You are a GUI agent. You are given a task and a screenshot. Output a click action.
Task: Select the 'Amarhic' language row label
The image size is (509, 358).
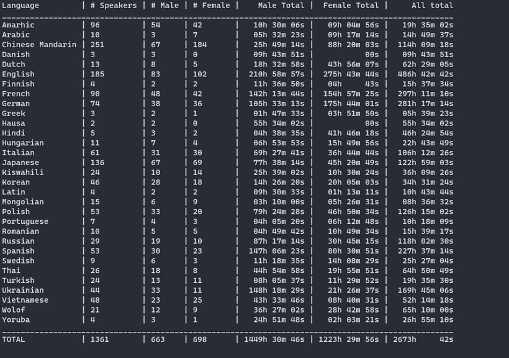tap(18, 25)
